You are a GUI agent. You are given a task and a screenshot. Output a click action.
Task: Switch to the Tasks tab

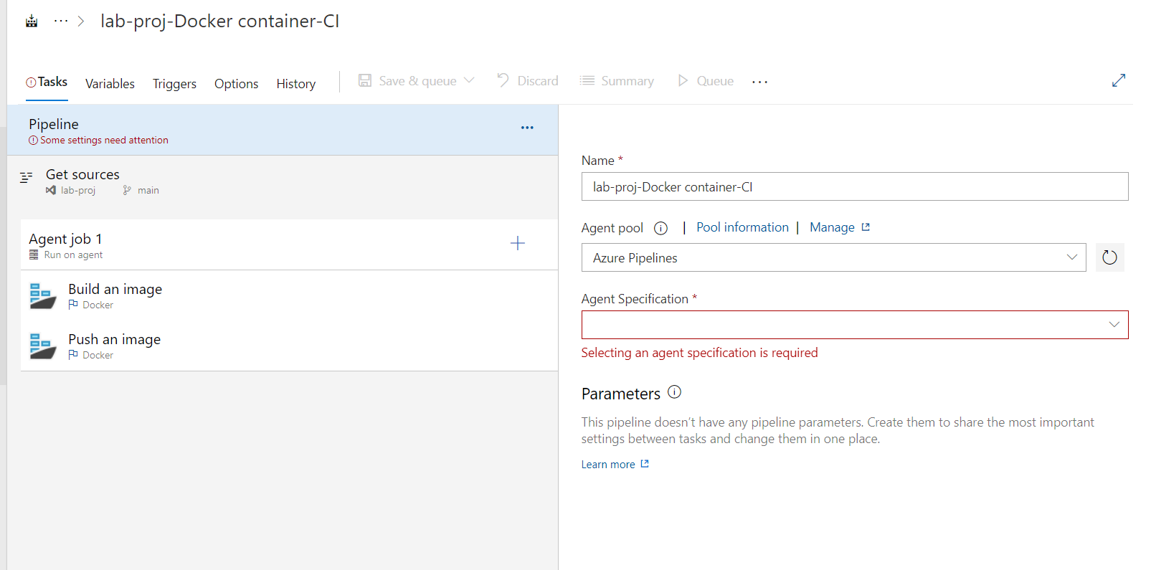point(47,82)
